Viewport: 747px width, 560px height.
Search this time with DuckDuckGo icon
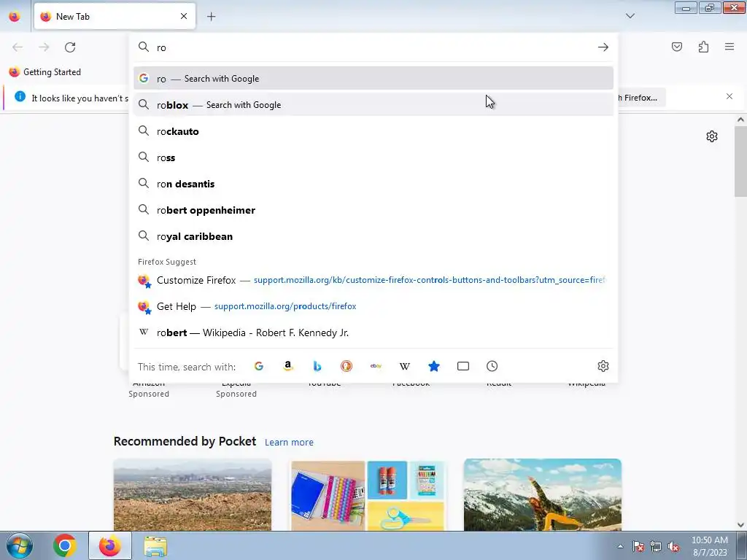point(347,366)
